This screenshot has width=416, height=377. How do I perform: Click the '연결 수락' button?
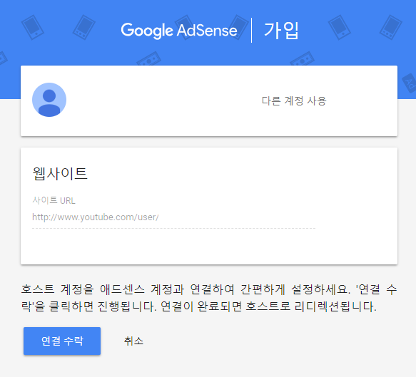click(62, 341)
